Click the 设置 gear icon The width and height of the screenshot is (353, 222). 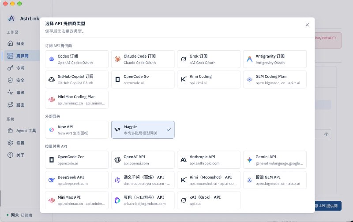point(10,143)
